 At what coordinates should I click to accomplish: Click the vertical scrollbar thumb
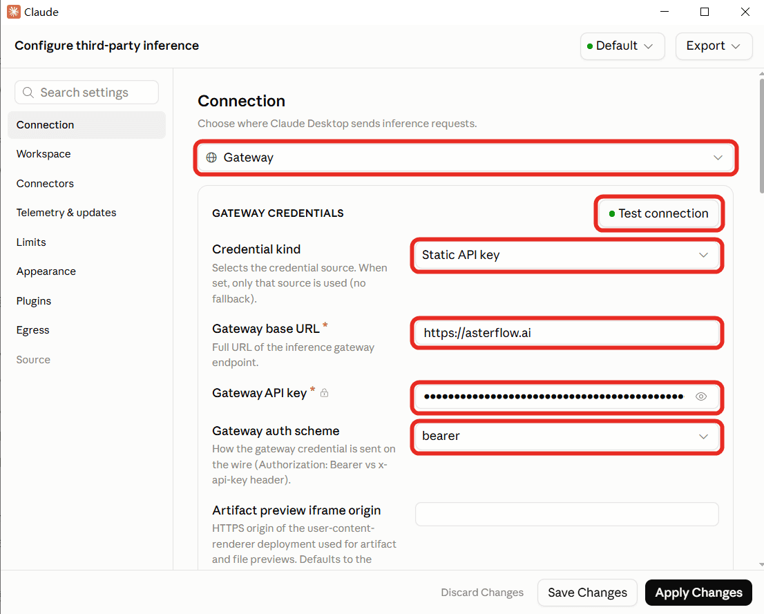point(761,135)
